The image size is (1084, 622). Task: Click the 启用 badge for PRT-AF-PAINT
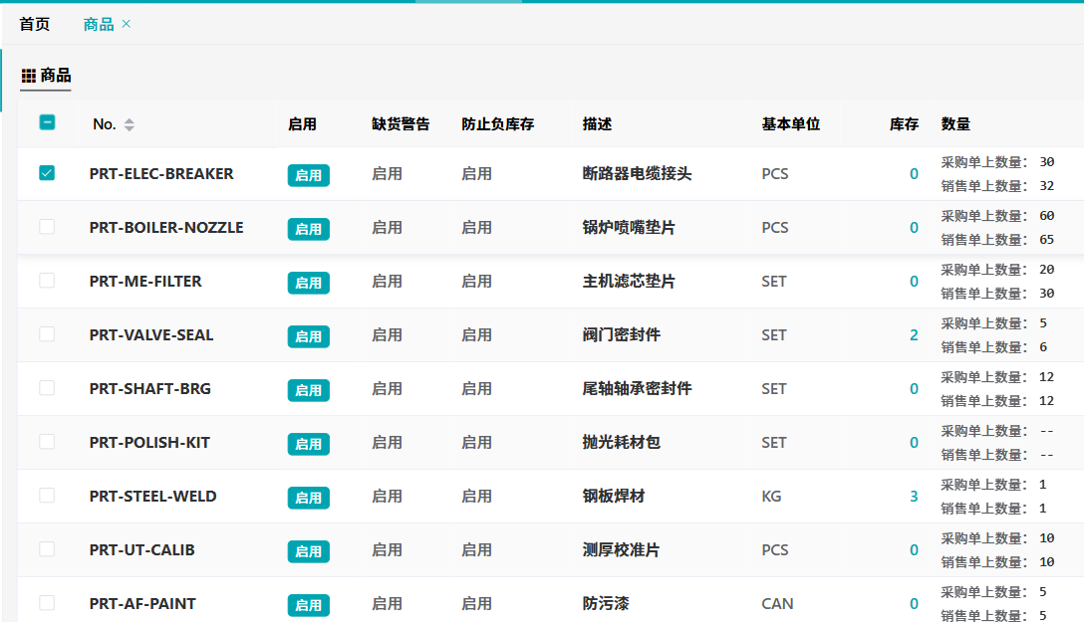click(x=308, y=605)
